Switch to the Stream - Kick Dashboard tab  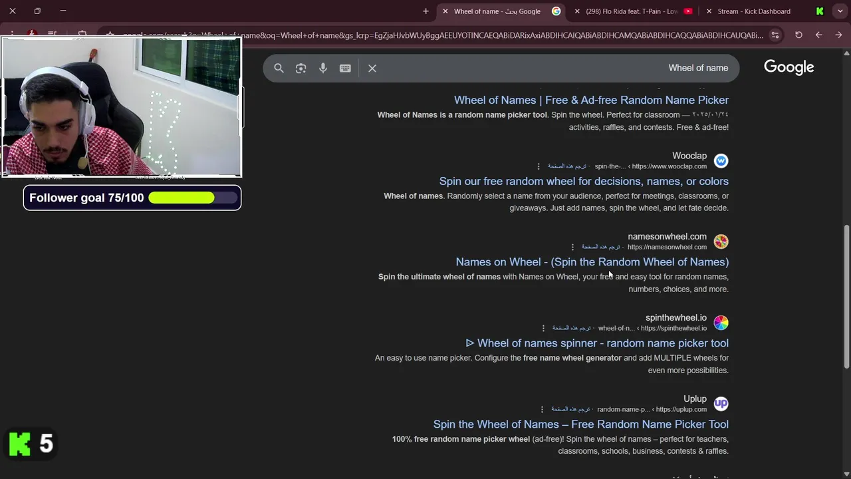click(763, 11)
